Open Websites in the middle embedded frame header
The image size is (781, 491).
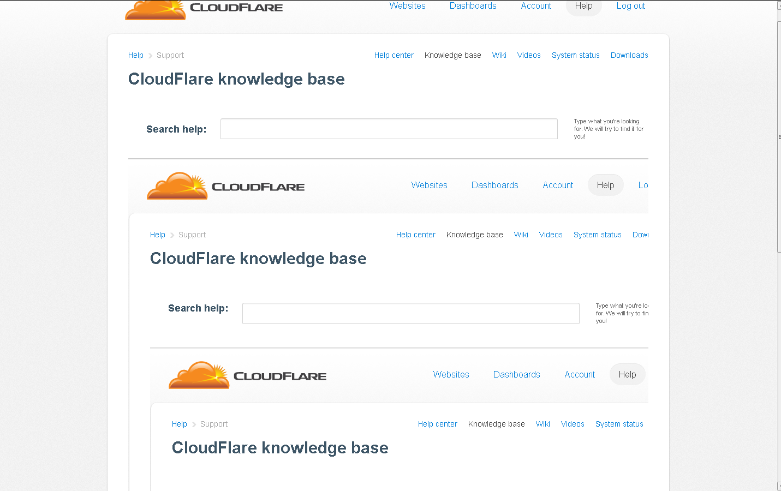coord(429,185)
